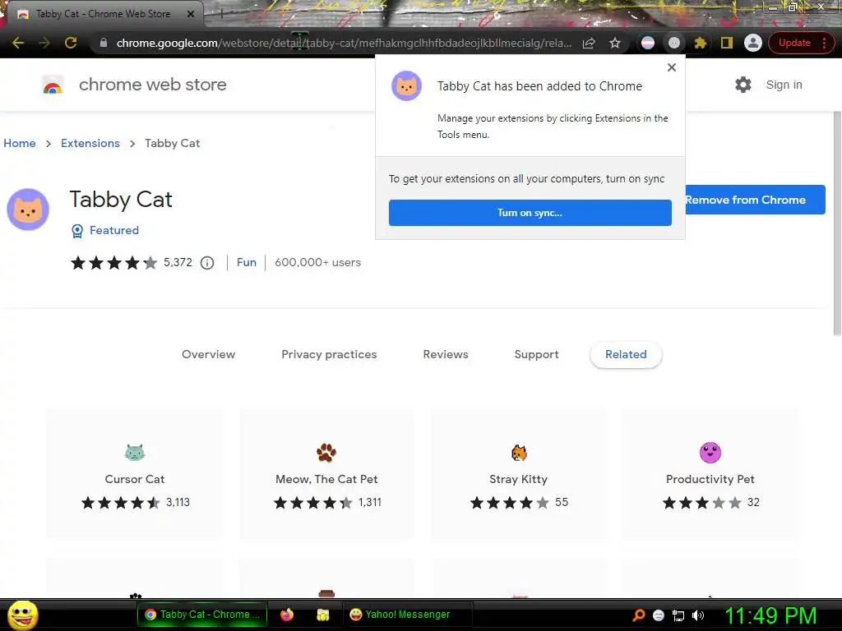Switch to the Support tab
The width and height of the screenshot is (842, 631).
(x=536, y=354)
